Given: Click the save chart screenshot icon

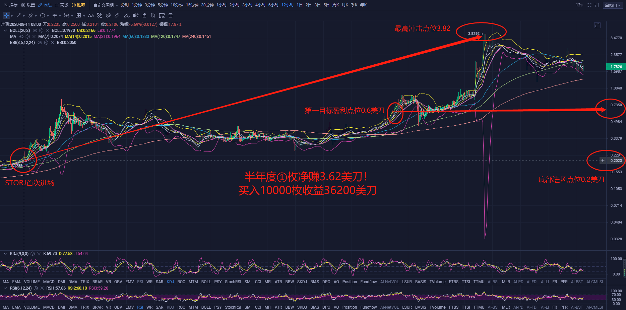Looking at the screenshot, I should (x=162, y=15).
